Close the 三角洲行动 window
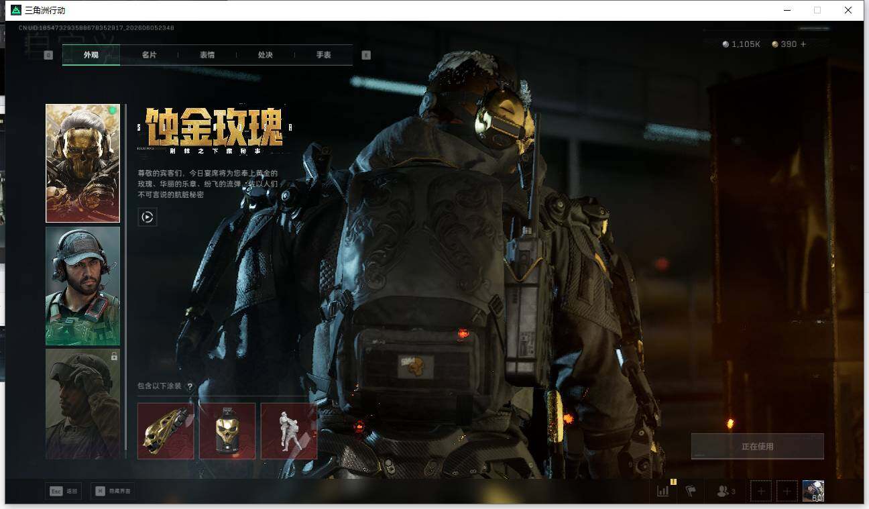 [x=848, y=10]
